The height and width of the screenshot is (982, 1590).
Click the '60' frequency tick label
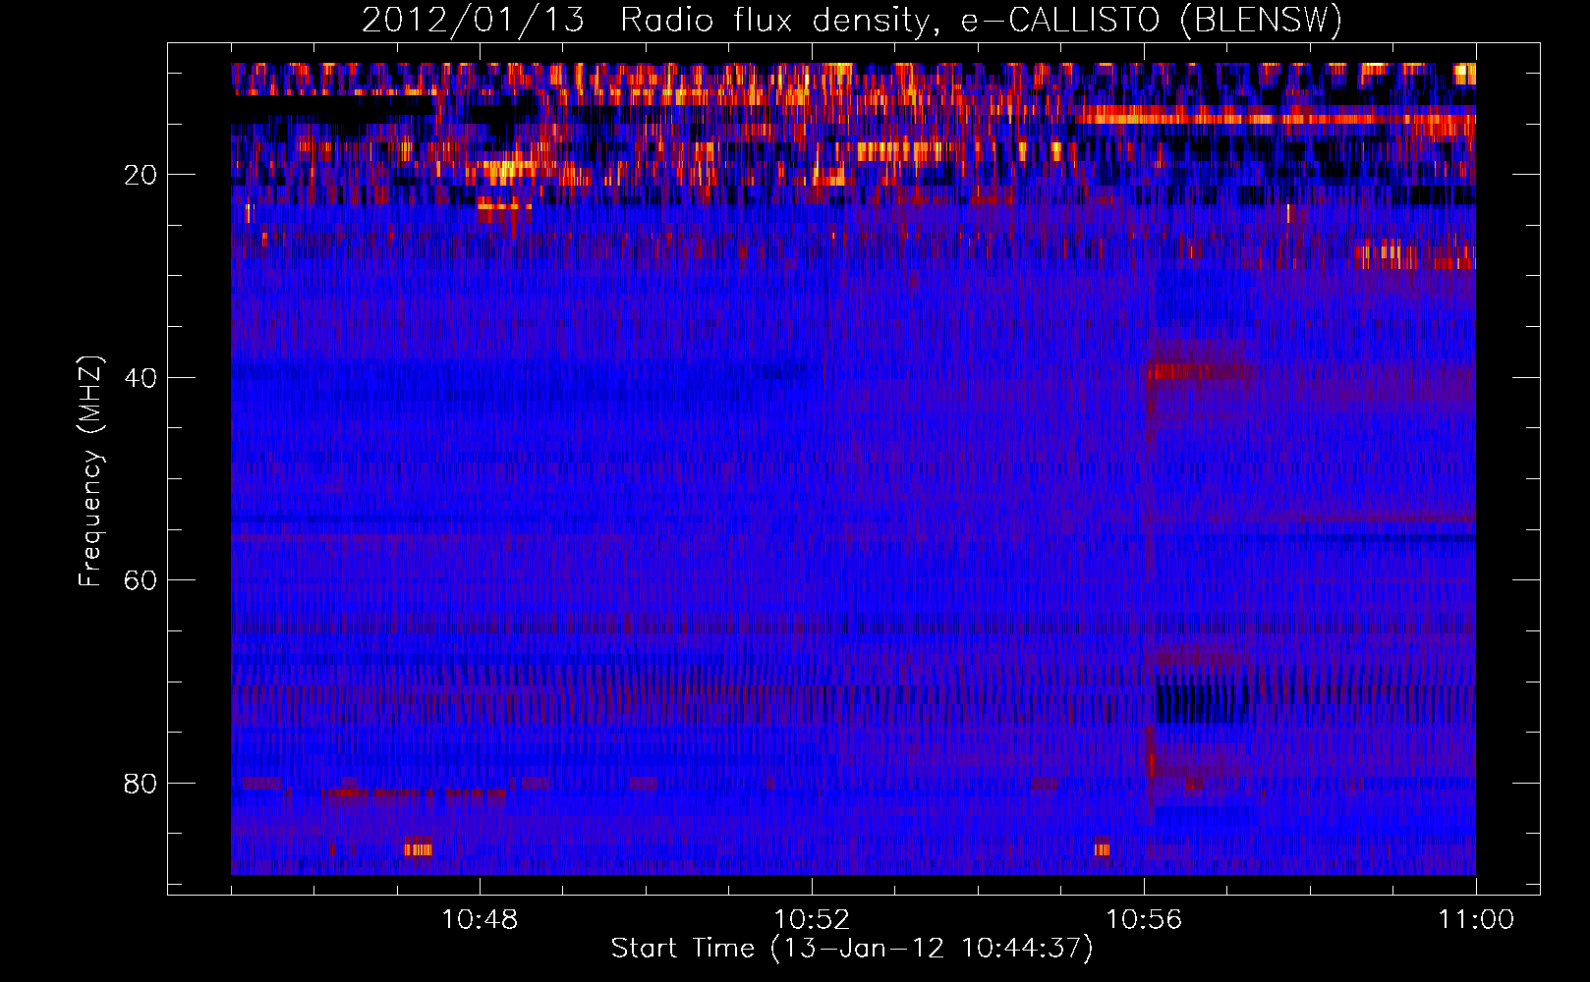141,581
